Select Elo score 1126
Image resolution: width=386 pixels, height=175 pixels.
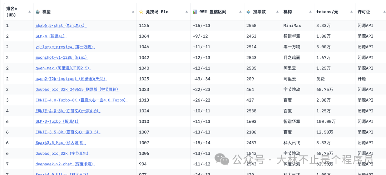(144, 25)
